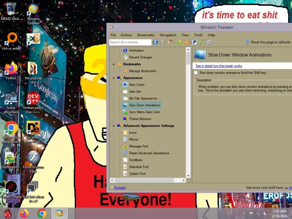Open settings via the gear toolbar icon
The image size is (292, 219).
tap(209, 42)
